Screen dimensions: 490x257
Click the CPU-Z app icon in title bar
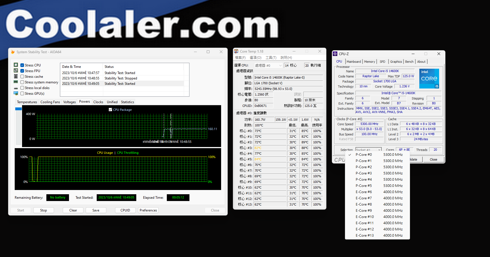[x=335, y=54]
